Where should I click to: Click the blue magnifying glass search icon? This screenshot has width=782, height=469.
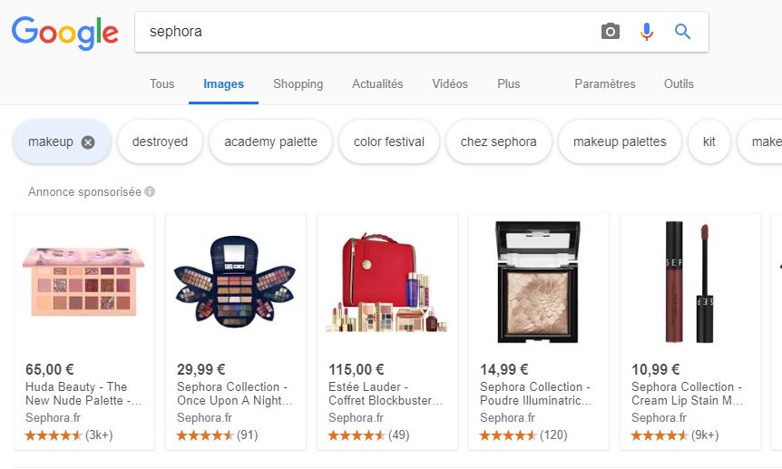coord(682,32)
